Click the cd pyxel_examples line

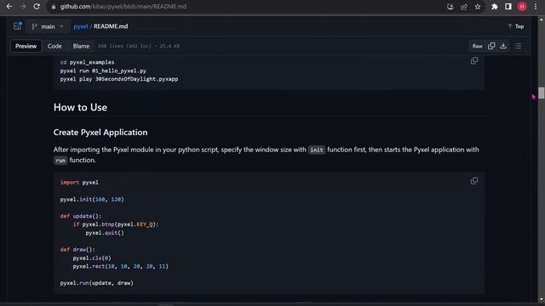point(87,62)
